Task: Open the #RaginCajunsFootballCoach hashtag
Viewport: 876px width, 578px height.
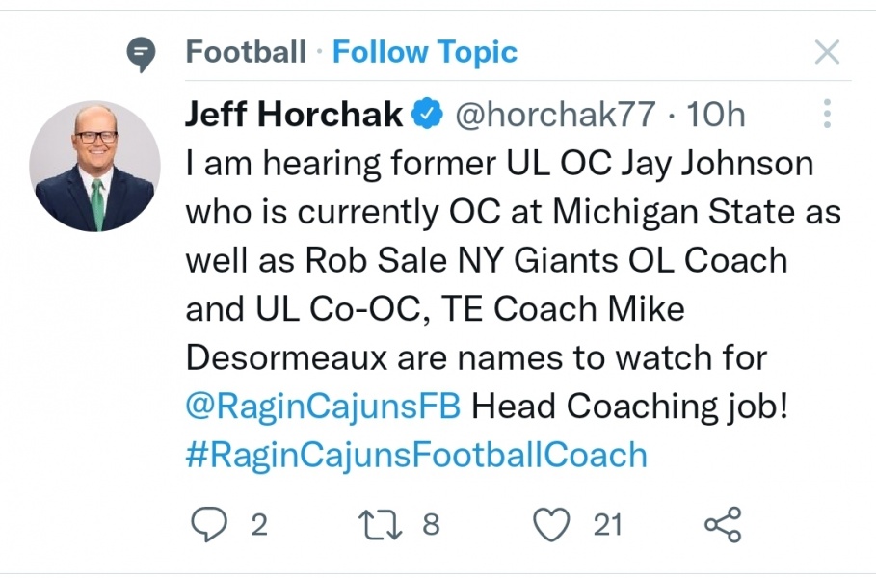Action: tap(415, 454)
